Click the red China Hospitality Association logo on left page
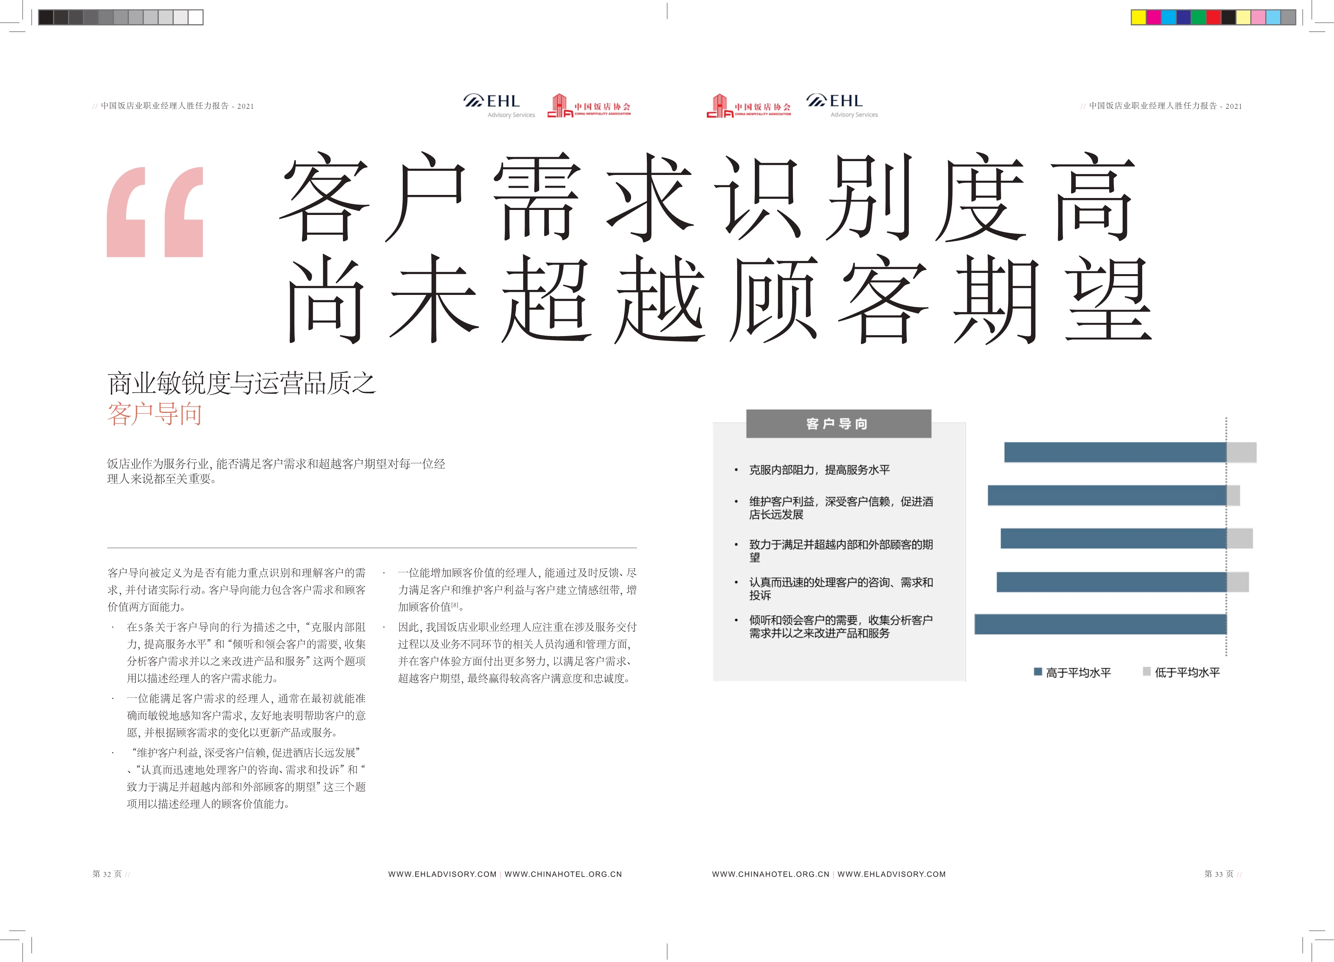1334x962 pixels. tap(589, 107)
